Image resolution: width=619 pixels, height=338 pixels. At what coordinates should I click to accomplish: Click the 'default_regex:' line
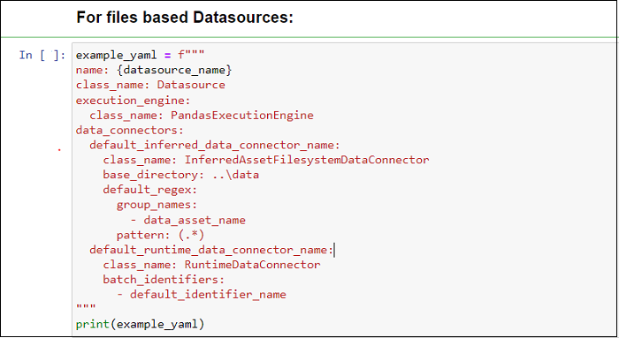[150, 190]
